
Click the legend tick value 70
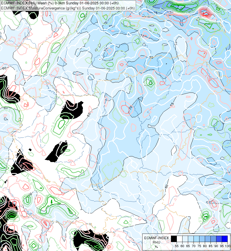194,246
